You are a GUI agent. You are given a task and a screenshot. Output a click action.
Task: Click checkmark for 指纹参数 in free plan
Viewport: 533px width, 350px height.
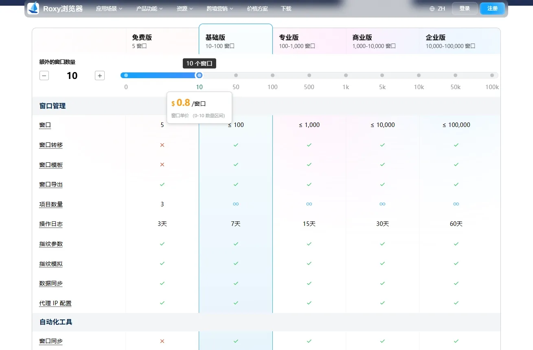[162, 244]
